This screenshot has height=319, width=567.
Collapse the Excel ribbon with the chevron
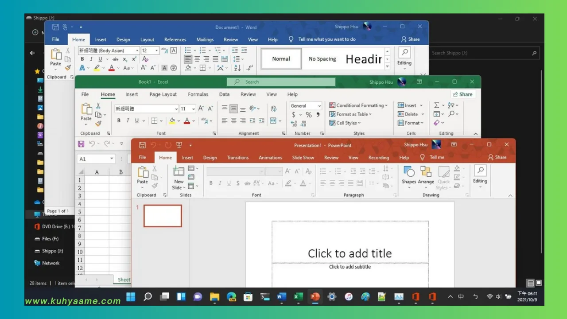[x=476, y=134]
